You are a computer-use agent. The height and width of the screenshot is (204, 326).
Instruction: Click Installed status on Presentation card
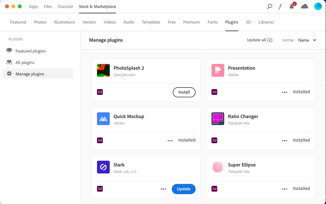pyautogui.click(x=301, y=92)
